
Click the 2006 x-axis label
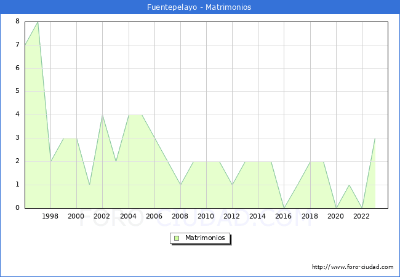(x=154, y=216)
